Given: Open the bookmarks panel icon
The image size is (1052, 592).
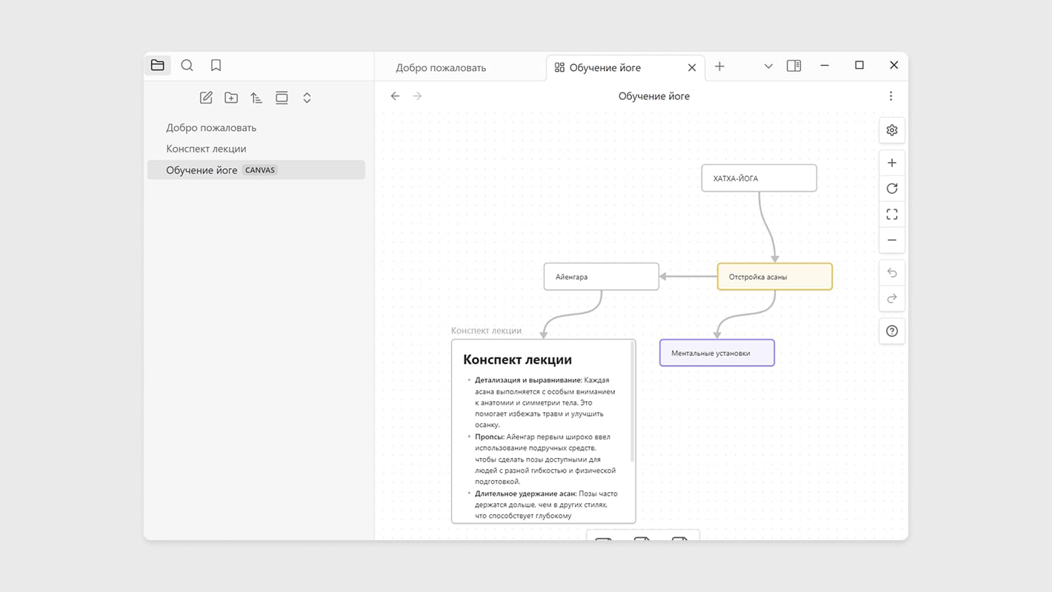Looking at the screenshot, I should click(x=216, y=65).
